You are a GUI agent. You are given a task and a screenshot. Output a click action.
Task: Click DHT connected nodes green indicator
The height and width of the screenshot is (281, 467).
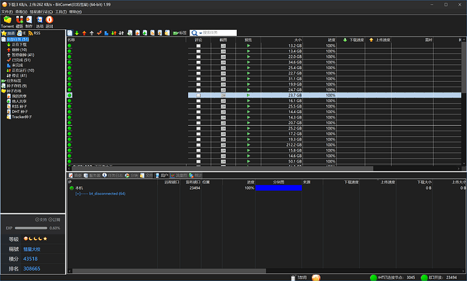click(x=373, y=278)
